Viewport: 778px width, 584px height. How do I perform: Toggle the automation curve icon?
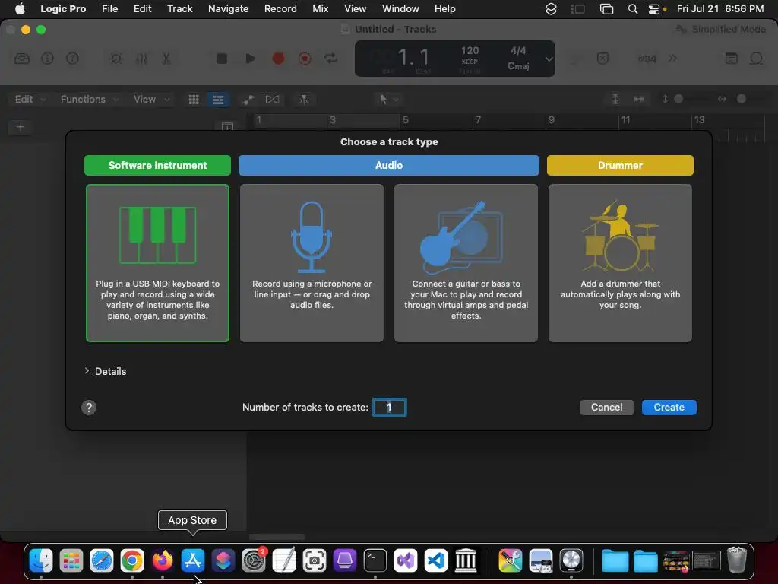click(x=248, y=100)
